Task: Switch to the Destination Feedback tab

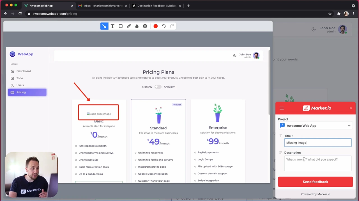Action: tap(157, 6)
